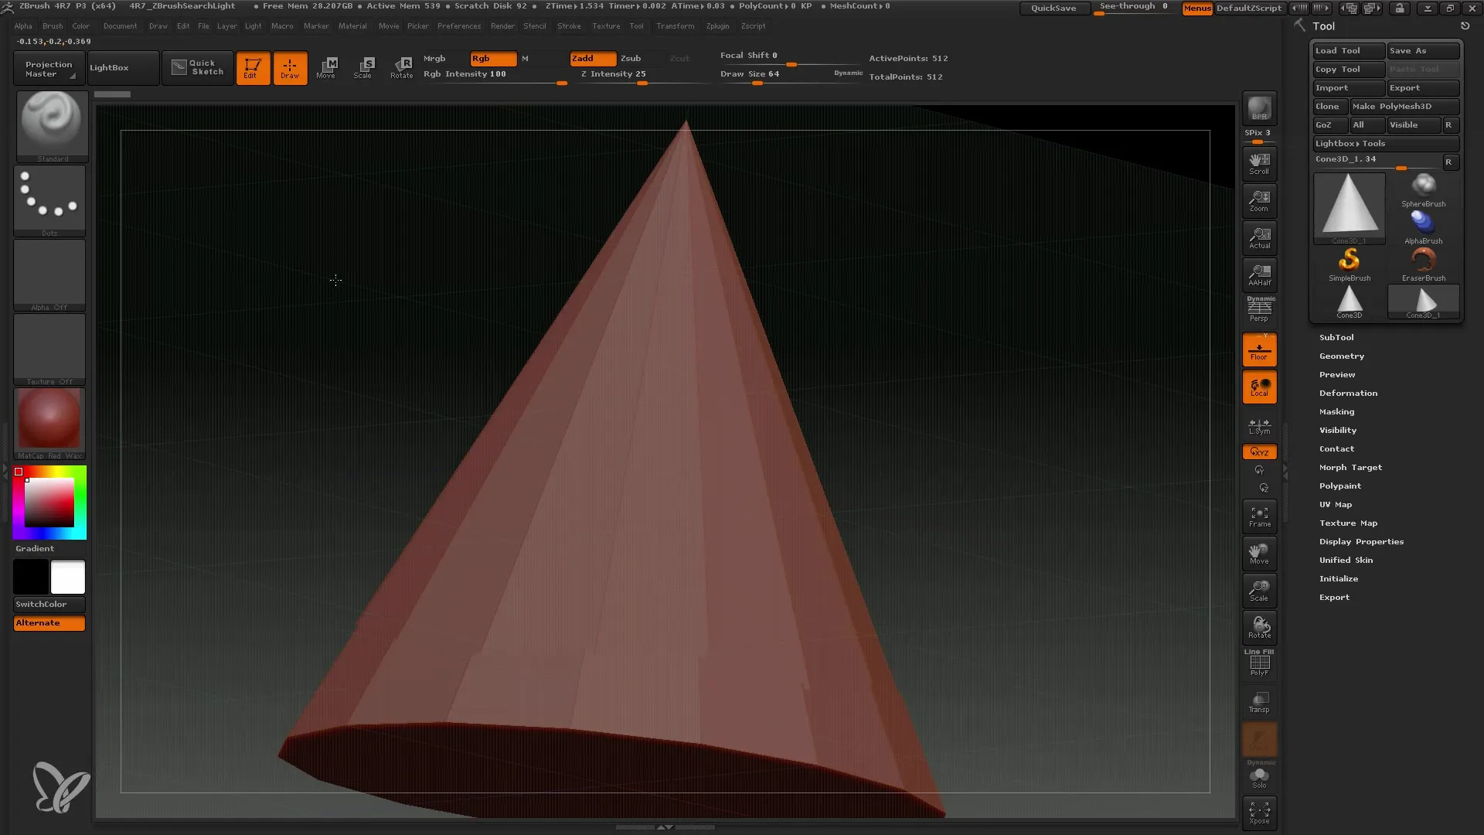Click the red color swatch in palette
1484x835 pixels.
17,471
